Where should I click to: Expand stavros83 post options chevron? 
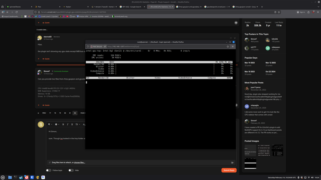235,38
